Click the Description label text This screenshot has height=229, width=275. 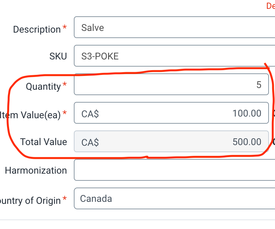tap(37, 30)
